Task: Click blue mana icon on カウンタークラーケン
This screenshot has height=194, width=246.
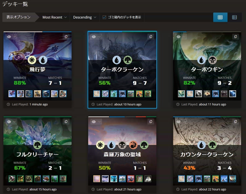Action: tap(201, 145)
